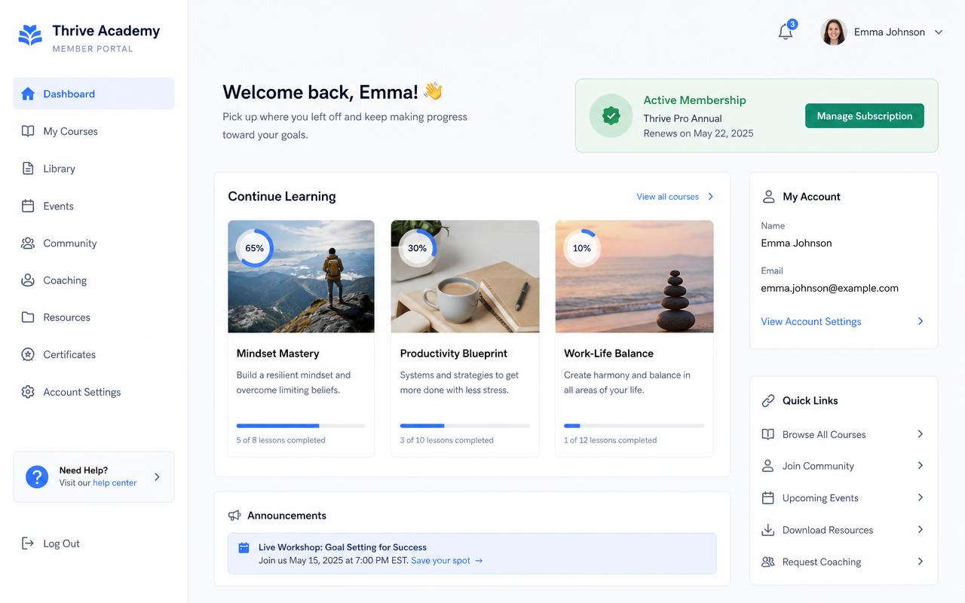Click the Announcements megaphone icon
This screenshot has width=965, height=603.
click(x=234, y=516)
